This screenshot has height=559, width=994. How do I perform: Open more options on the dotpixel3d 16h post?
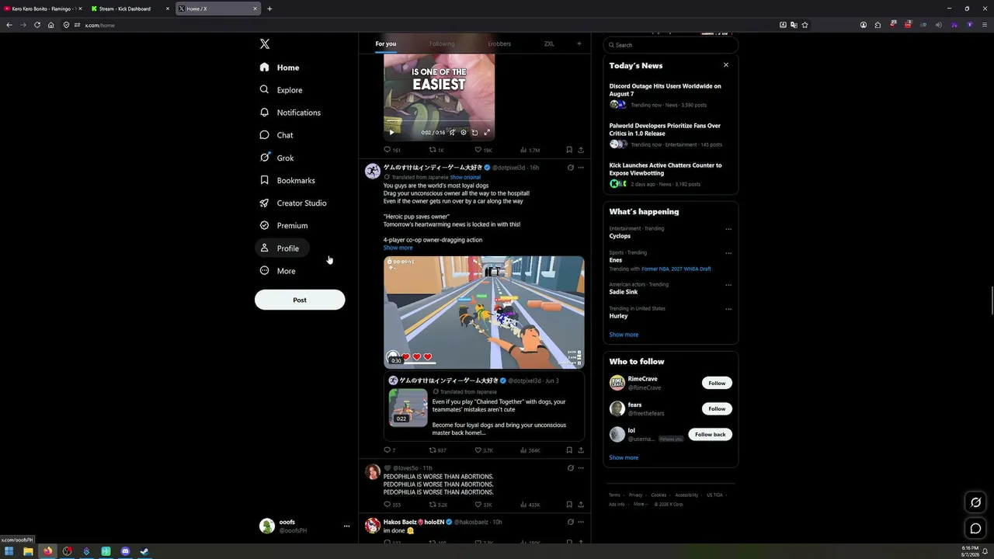pyautogui.click(x=581, y=168)
